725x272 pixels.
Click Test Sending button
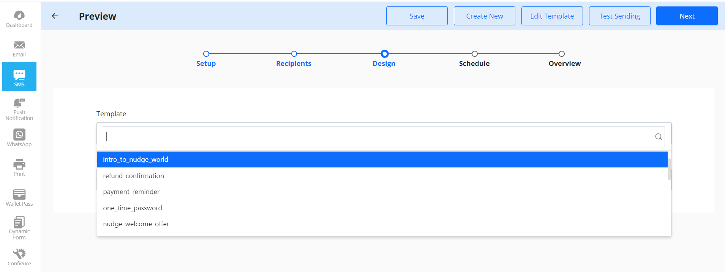pos(620,16)
